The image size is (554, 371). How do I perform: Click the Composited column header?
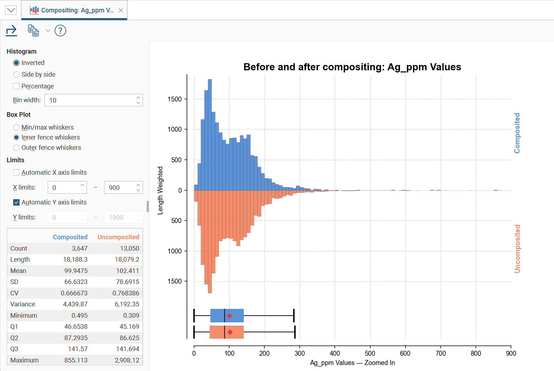tap(70, 237)
